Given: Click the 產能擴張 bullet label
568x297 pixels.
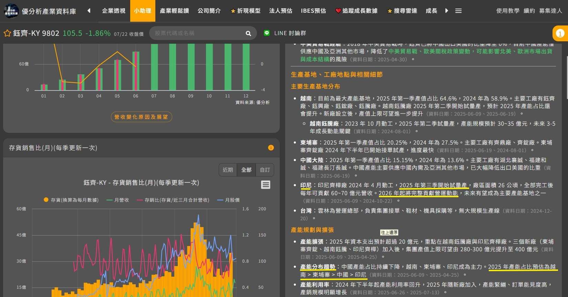Looking at the screenshot, I should tap(312, 242).
